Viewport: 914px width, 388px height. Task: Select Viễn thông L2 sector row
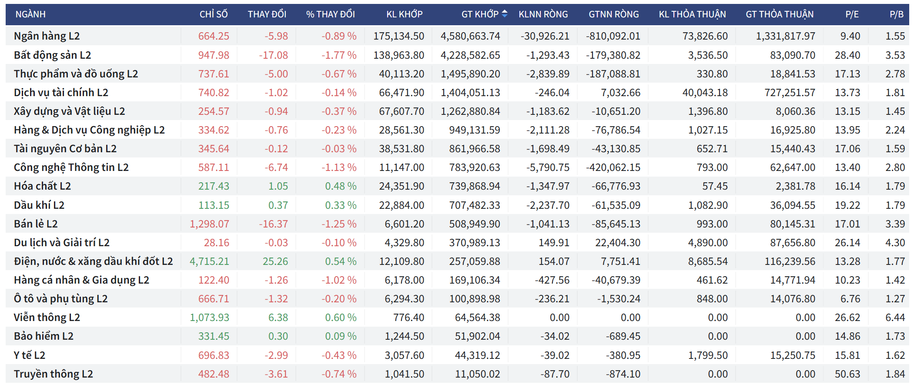[x=47, y=318]
